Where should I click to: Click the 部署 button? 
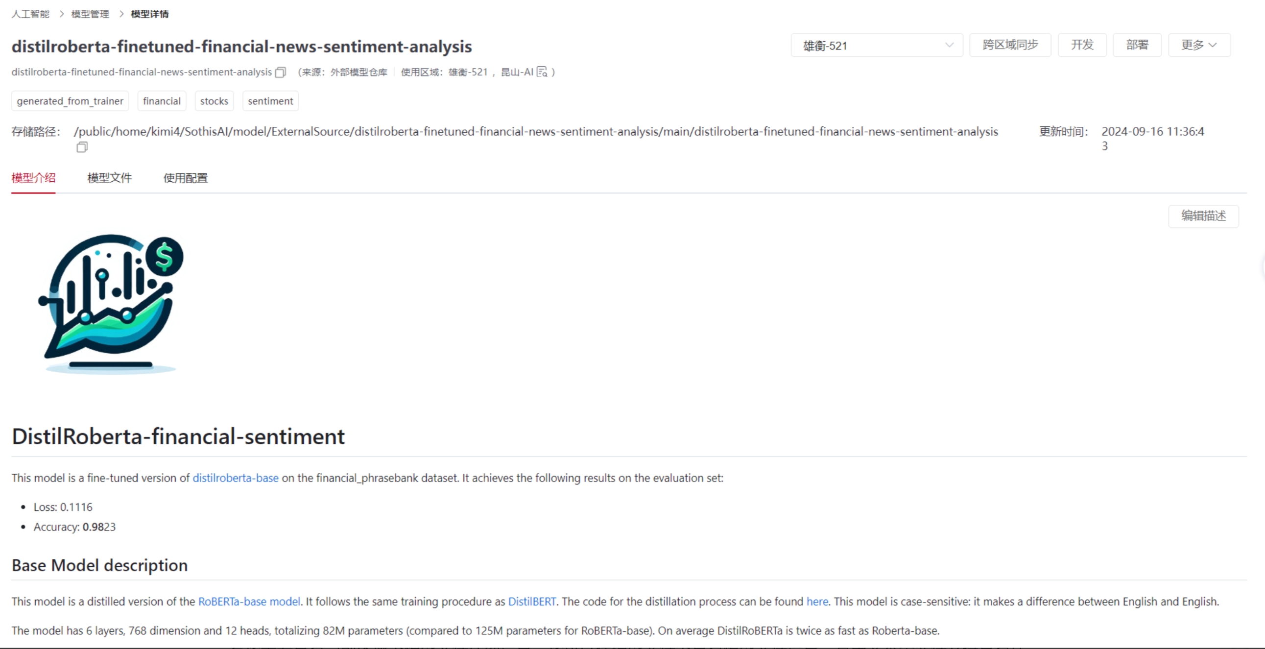[1137, 45]
